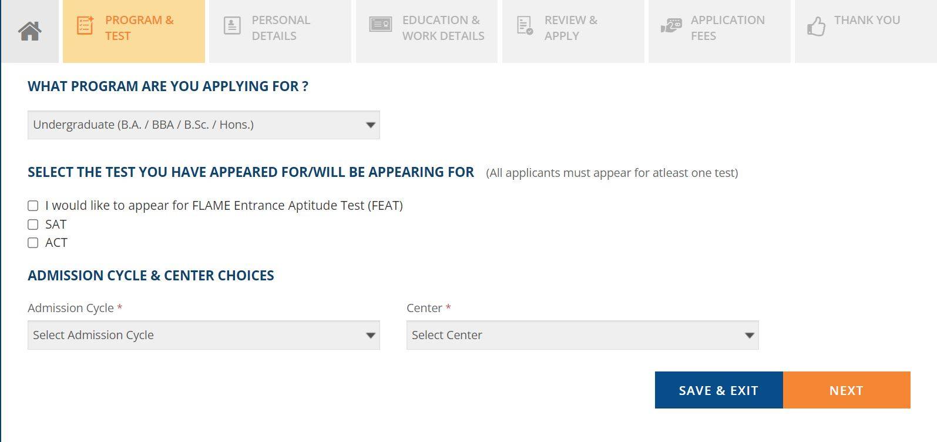The height and width of the screenshot is (442, 937).
Task: Check the FLAME Entrance Aptitude Test box
Action: (33, 206)
